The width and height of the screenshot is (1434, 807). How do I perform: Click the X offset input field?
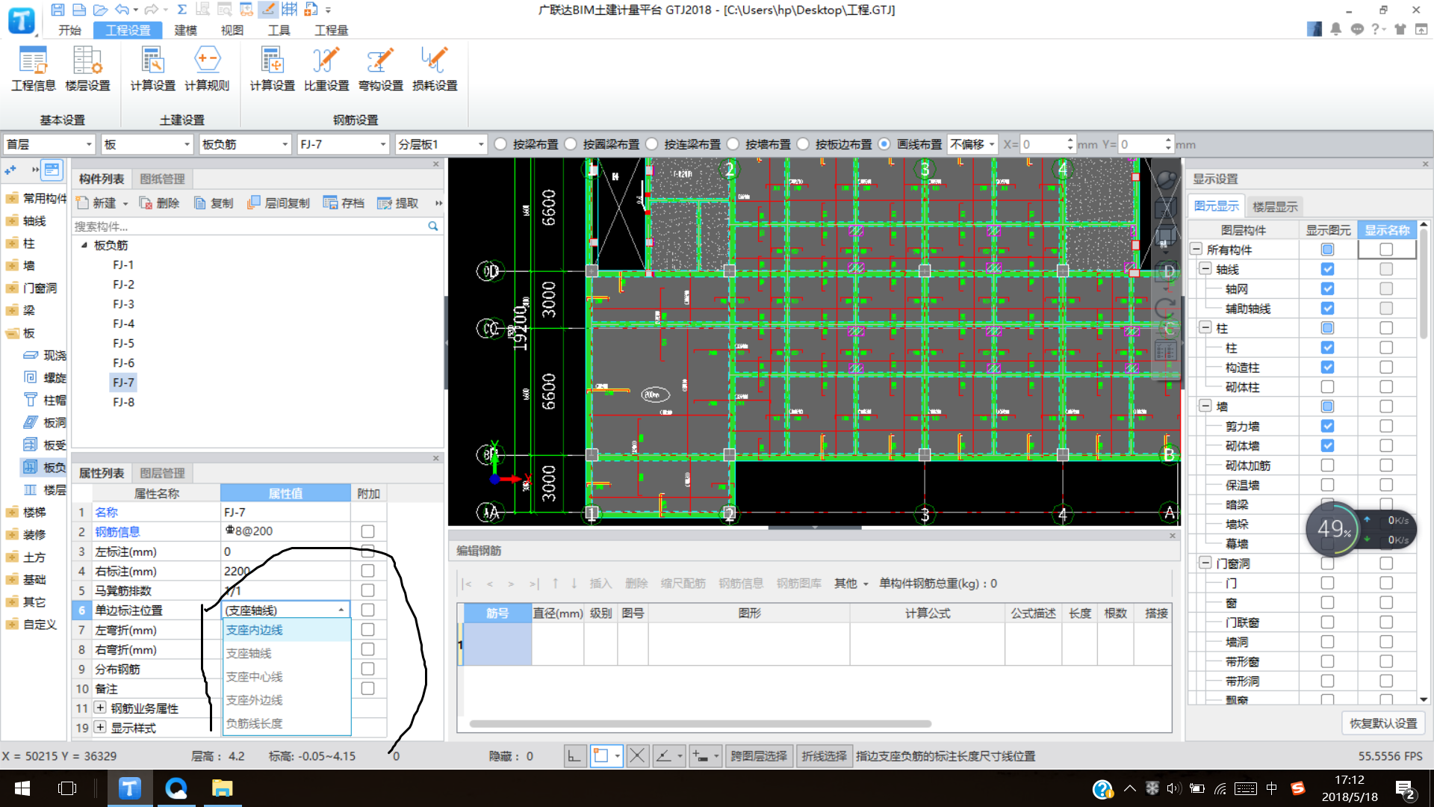(1043, 144)
